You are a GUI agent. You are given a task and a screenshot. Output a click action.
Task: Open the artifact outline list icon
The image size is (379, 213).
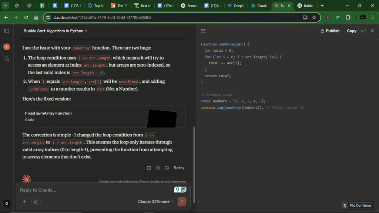[x=203, y=31]
